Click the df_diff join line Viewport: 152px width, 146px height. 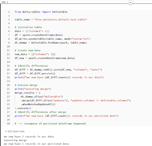coord(58,70)
